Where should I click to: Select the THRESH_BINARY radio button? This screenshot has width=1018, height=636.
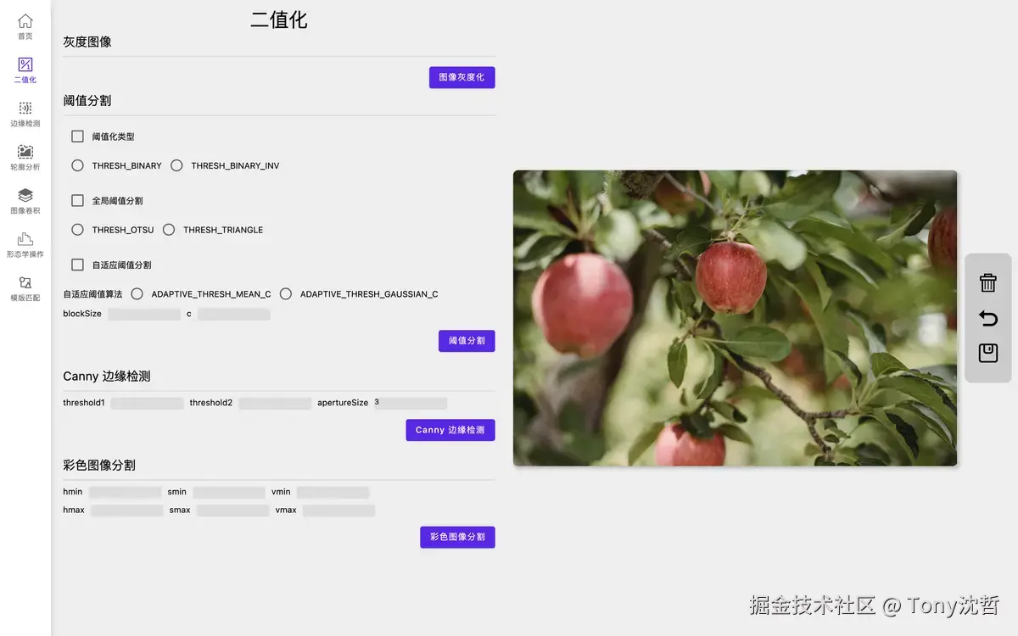click(x=77, y=165)
